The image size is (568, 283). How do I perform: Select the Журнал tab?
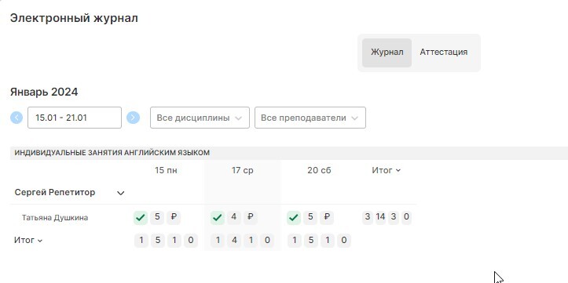(387, 53)
